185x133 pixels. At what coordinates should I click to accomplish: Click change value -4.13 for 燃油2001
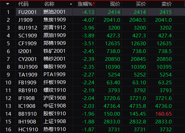click(x=88, y=12)
